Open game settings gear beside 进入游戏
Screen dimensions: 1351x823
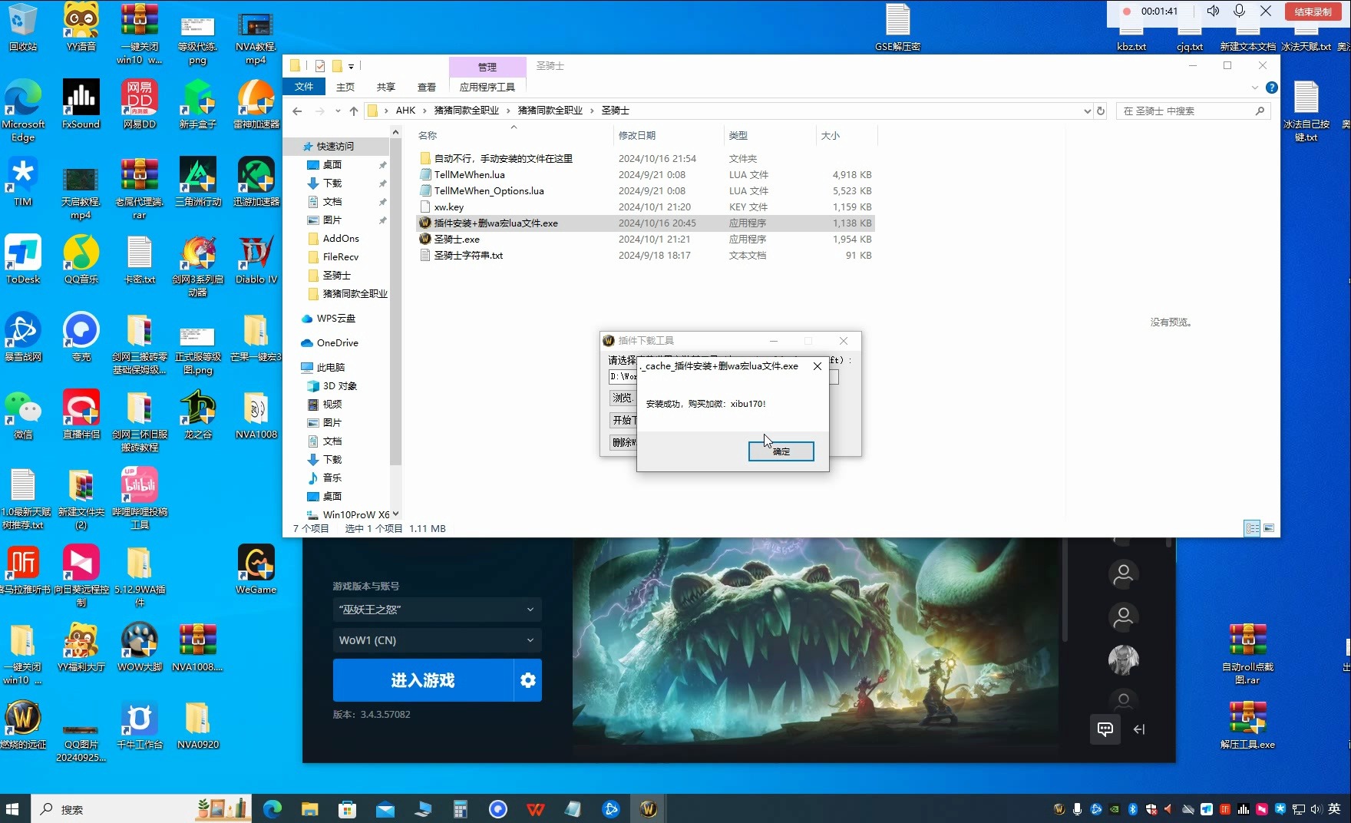click(528, 680)
